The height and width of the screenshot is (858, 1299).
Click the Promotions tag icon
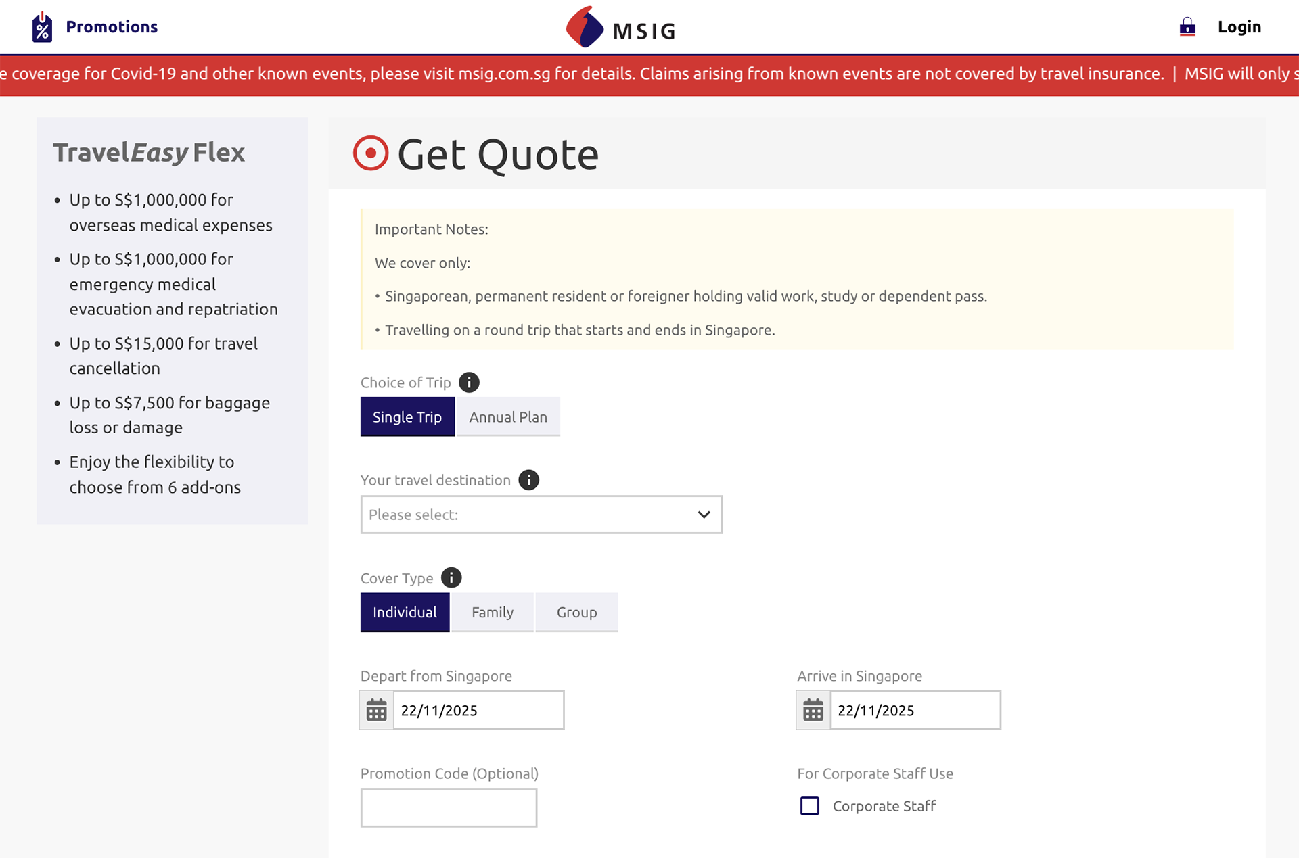click(42, 27)
